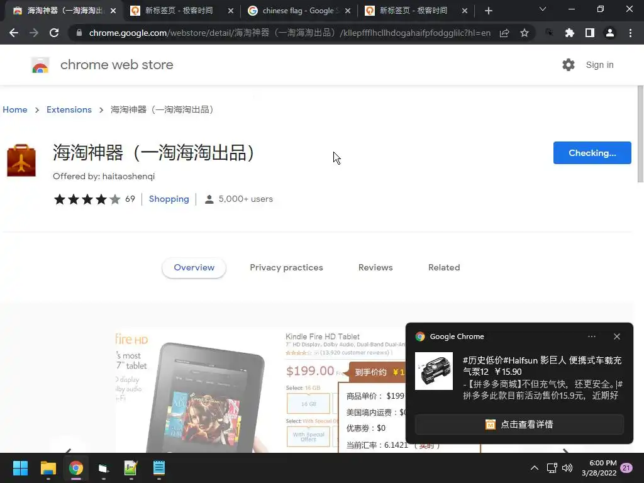
Task: Open the Related tab
Action: pos(444,267)
